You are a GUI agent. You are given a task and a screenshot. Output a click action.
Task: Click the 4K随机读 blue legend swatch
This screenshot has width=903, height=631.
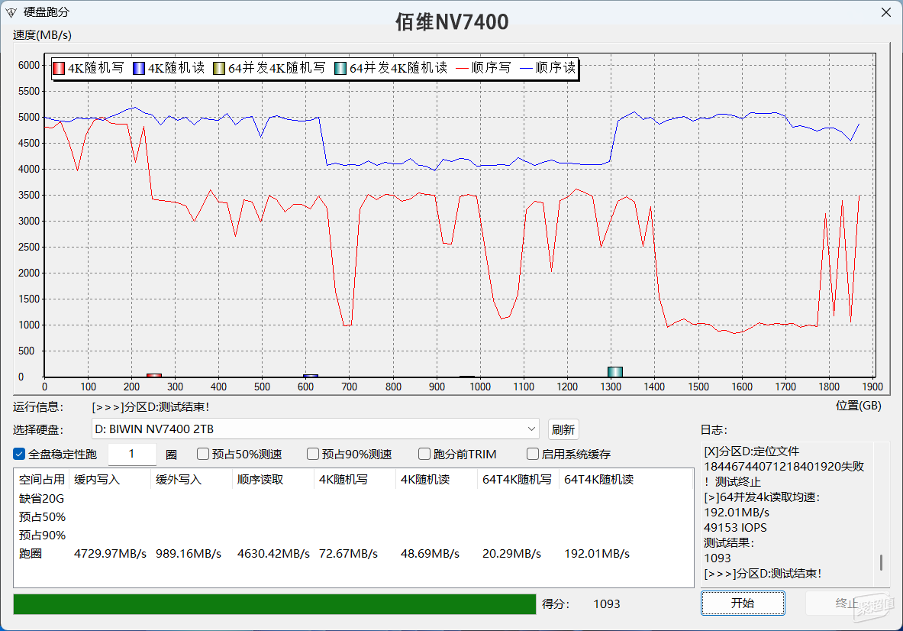[139, 68]
